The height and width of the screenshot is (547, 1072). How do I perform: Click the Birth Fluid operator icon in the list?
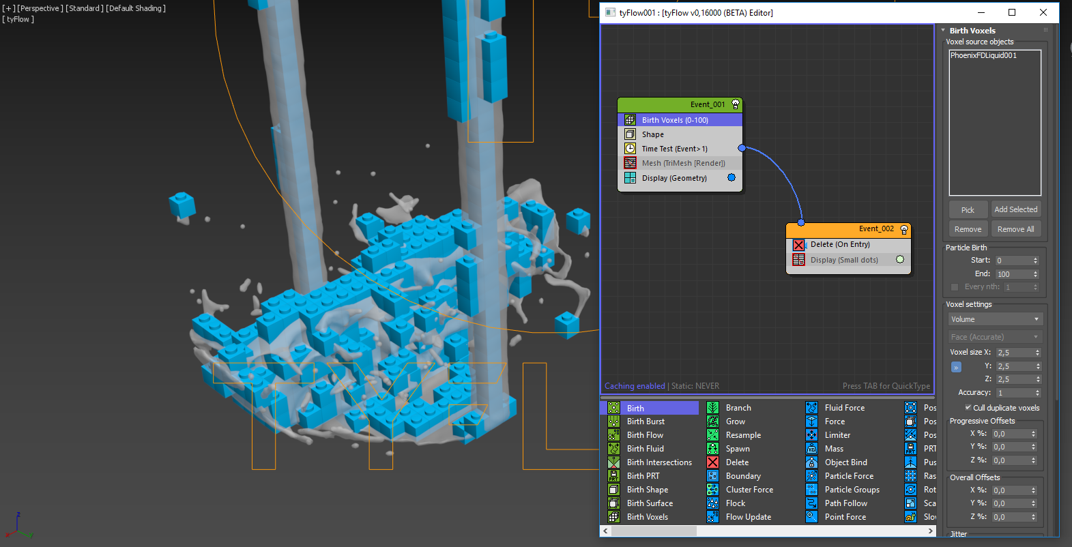(x=613, y=449)
